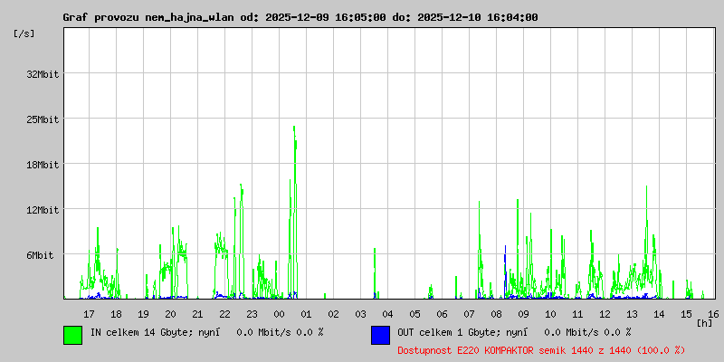Select the 25Mbit y-axis label
Screen dimensions: 724x362
tap(43, 119)
